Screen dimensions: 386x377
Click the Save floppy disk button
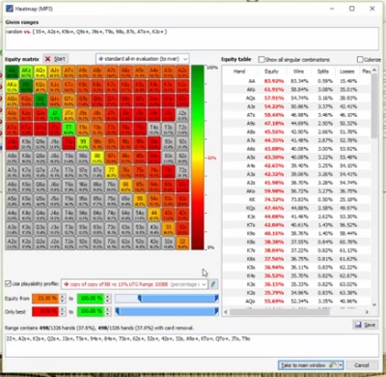click(x=366, y=325)
